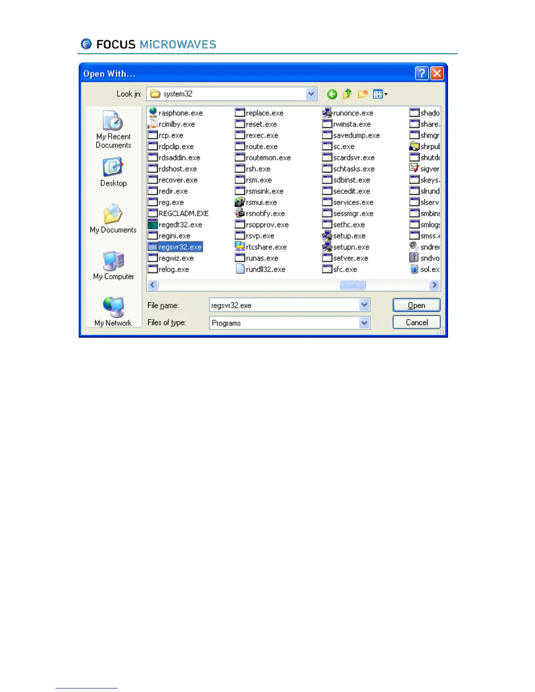Jump to Desktop in places bar
Image resolution: width=535 pixels, height=692 pixels.
(x=113, y=173)
